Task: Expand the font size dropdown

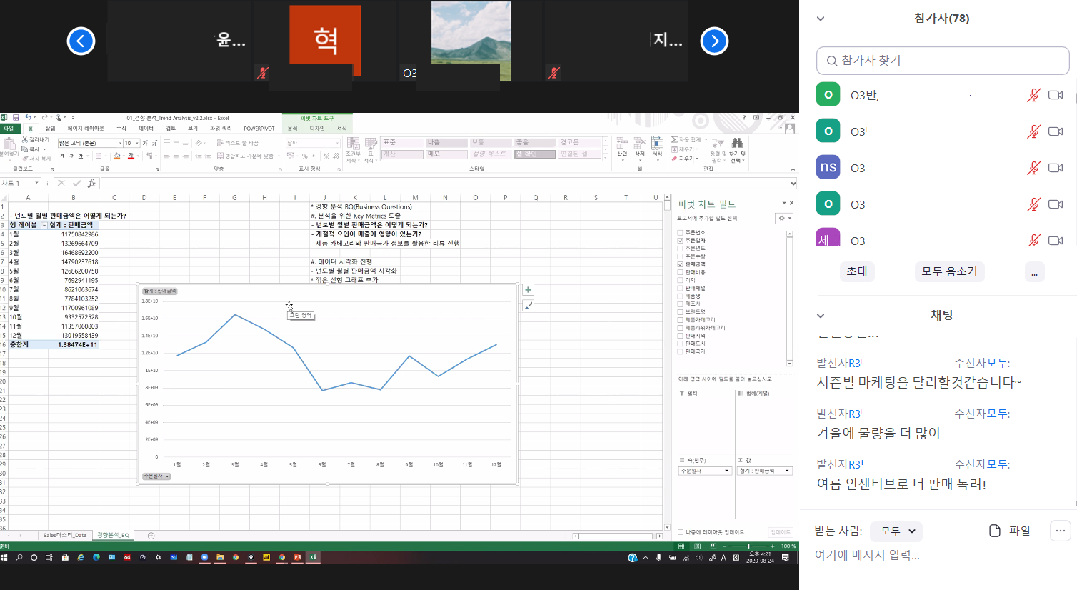Action: click(x=137, y=144)
